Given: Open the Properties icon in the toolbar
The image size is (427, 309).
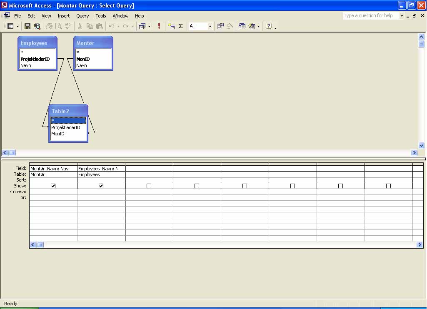Looking at the screenshot, I should [220, 26].
